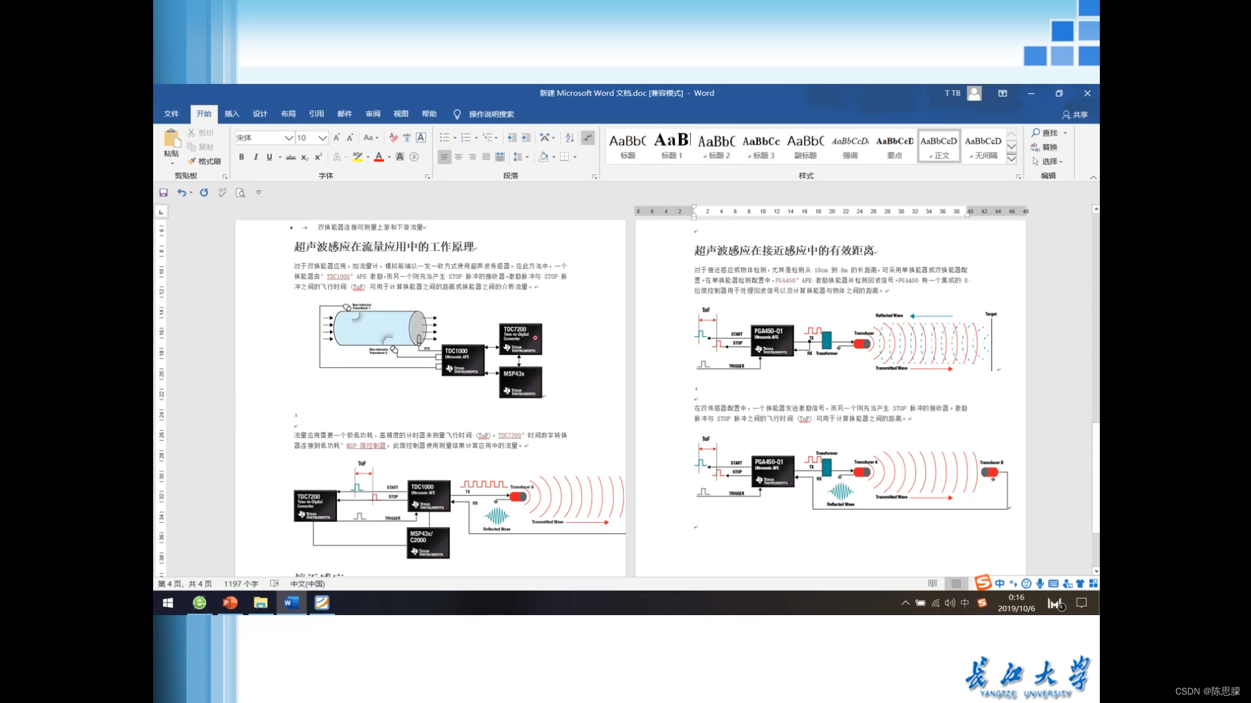
Task: Toggle show paragraph marks button
Action: [x=588, y=137]
